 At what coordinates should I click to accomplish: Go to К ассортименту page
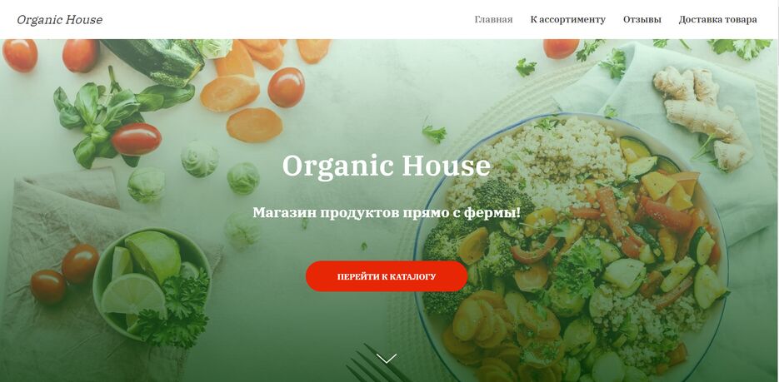[x=568, y=20]
